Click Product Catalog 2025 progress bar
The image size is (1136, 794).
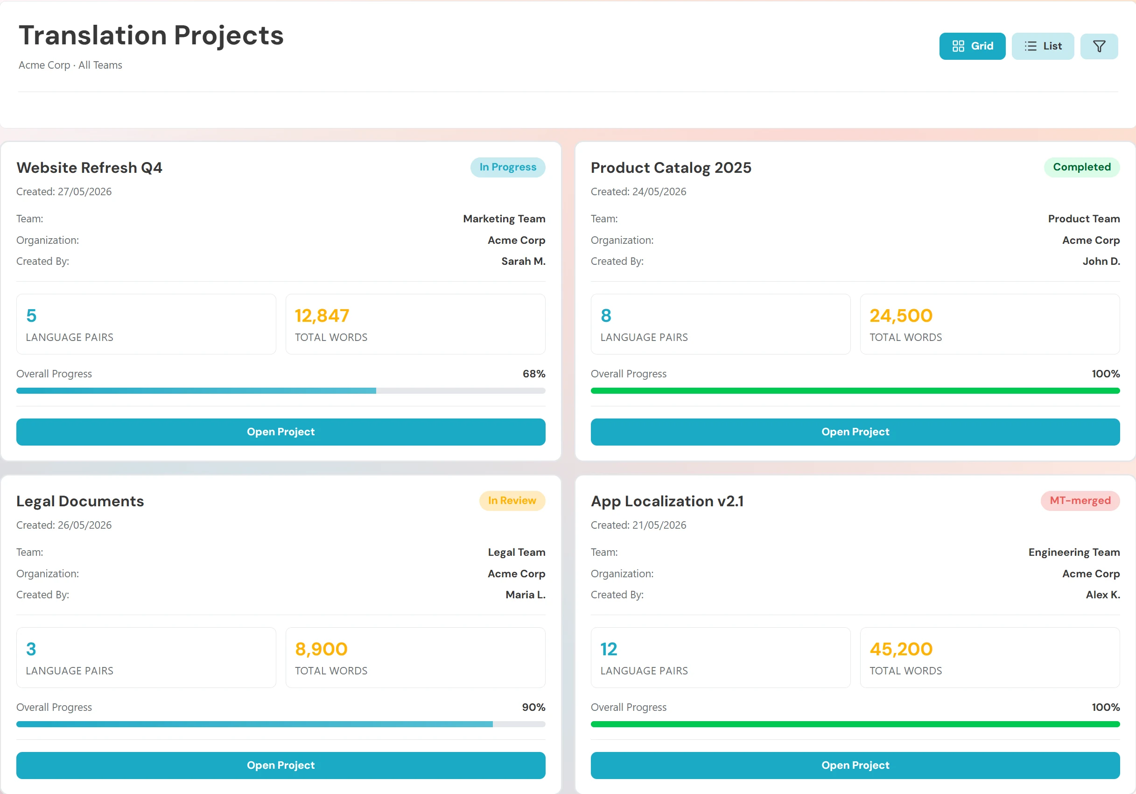point(855,390)
